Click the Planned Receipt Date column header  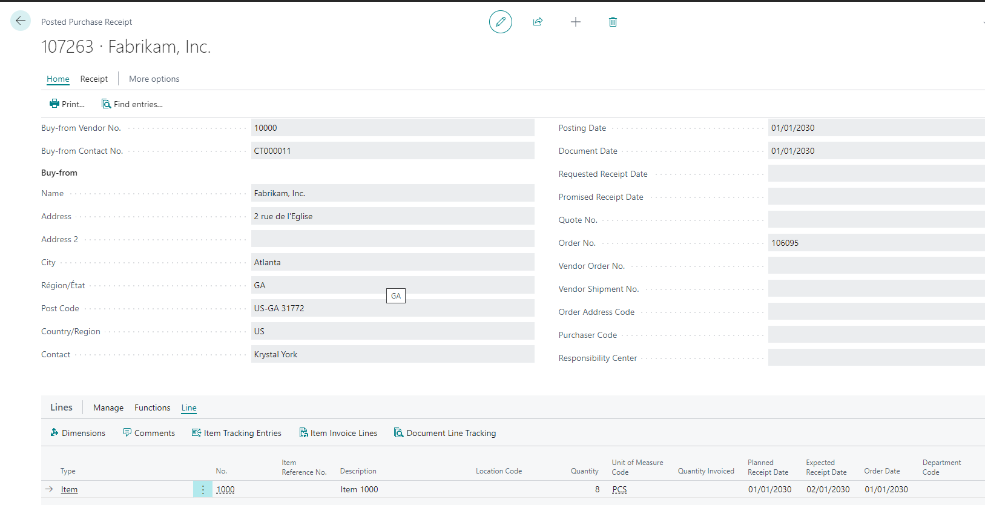click(768, 467)
